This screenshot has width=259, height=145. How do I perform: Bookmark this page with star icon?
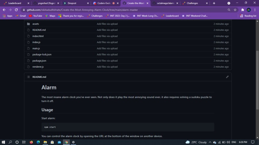235,10
